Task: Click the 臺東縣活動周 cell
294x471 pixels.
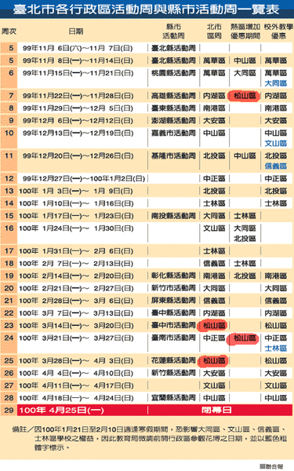Action: (x=173, y=108)
